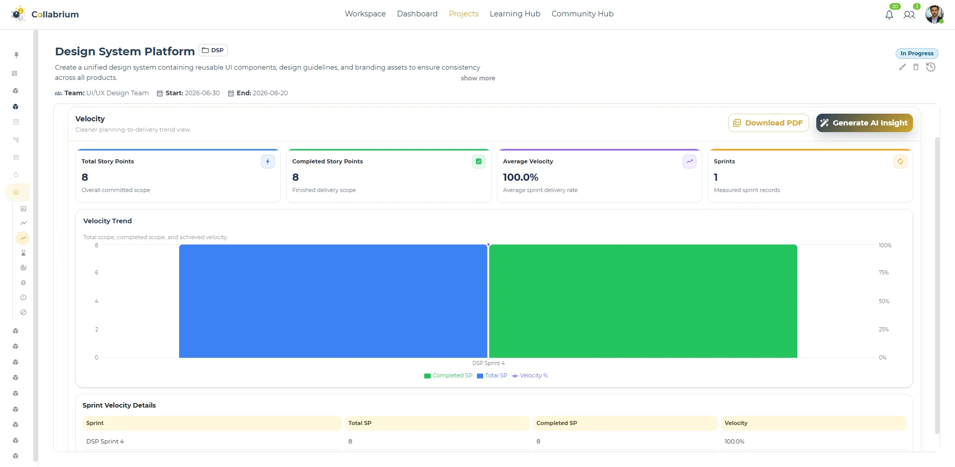Open the Learning Hub menu
Viewport: 955px width, 467px height.
click(x=515, y=14)
